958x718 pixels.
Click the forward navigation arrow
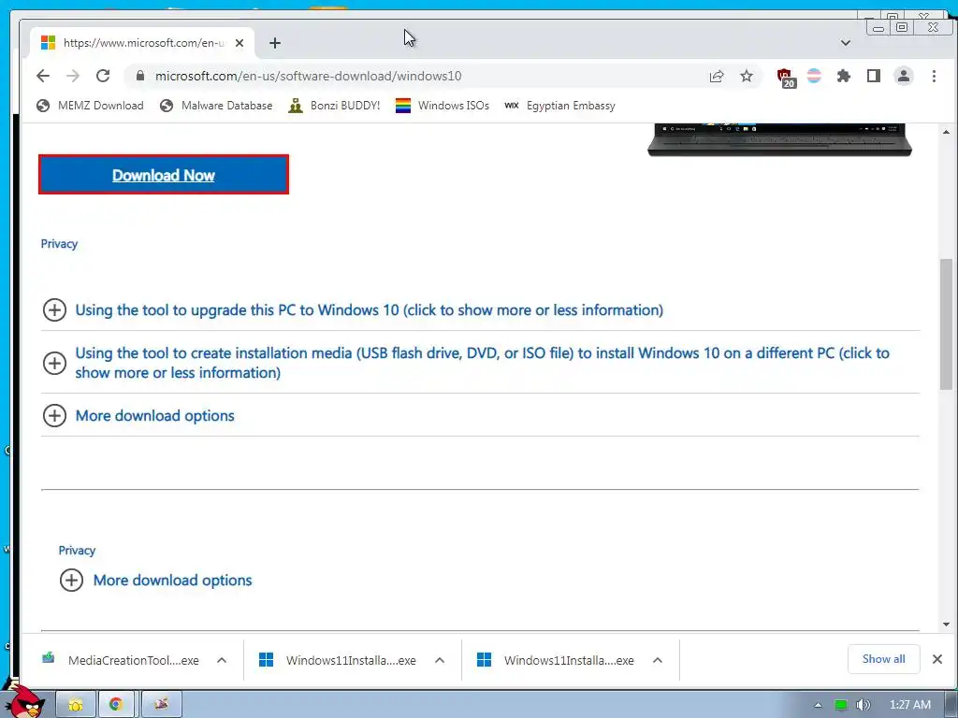73,76
